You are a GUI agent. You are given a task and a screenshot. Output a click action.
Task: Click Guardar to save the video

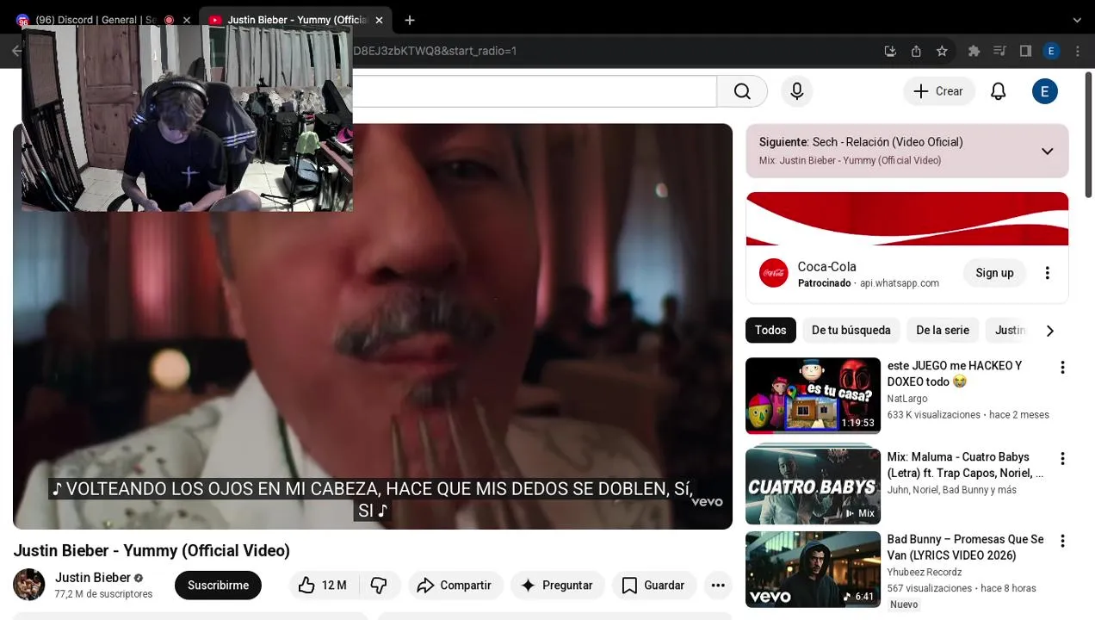click(653, 586)
